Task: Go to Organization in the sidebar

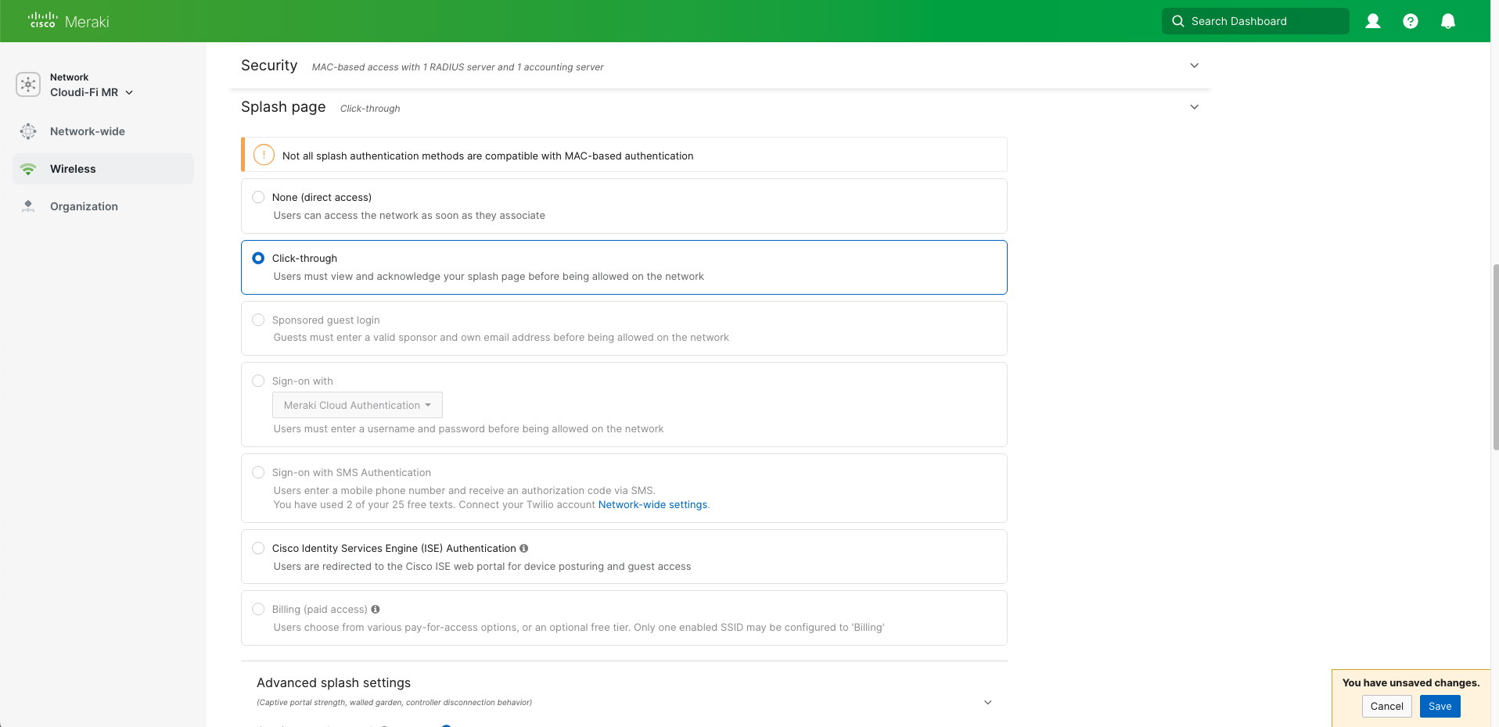Action: coord(84,206)
